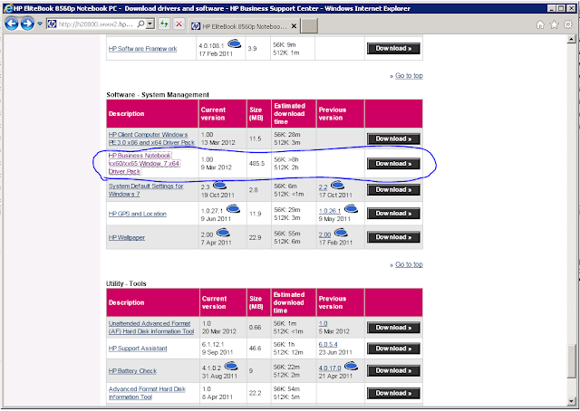
Task: Click the address bar URL field
Action: point(95,24)
